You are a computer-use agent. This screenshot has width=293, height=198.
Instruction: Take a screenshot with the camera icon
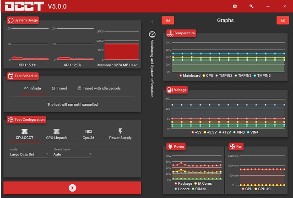[x=235, y=6]
